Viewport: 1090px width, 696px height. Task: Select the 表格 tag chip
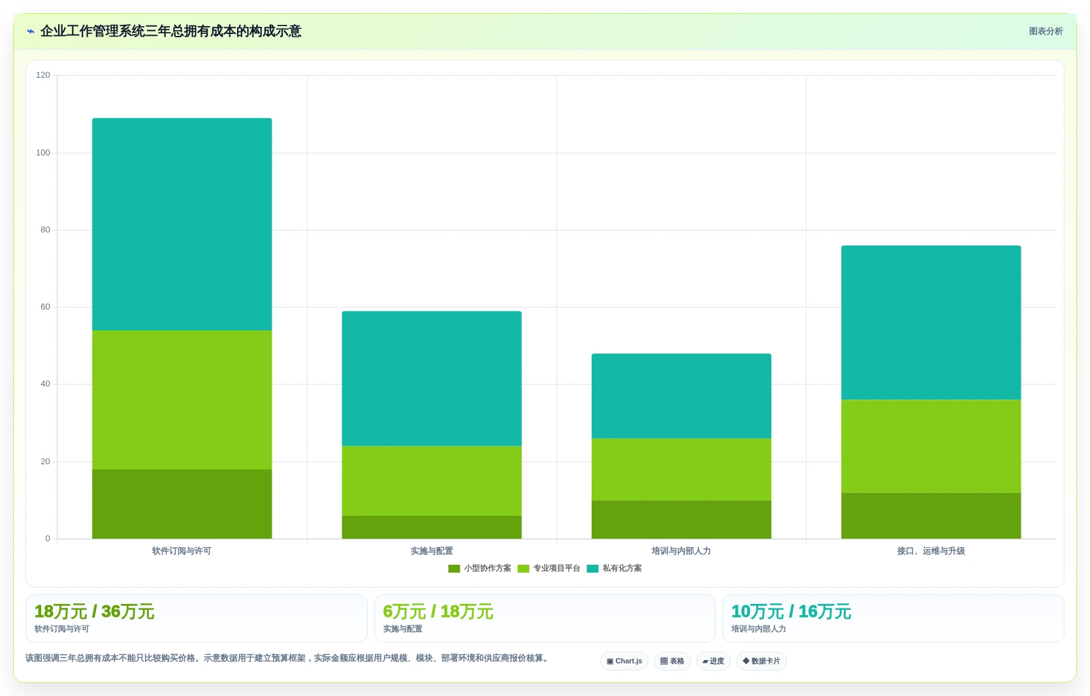pyautogui.click(x=672, y=661)
